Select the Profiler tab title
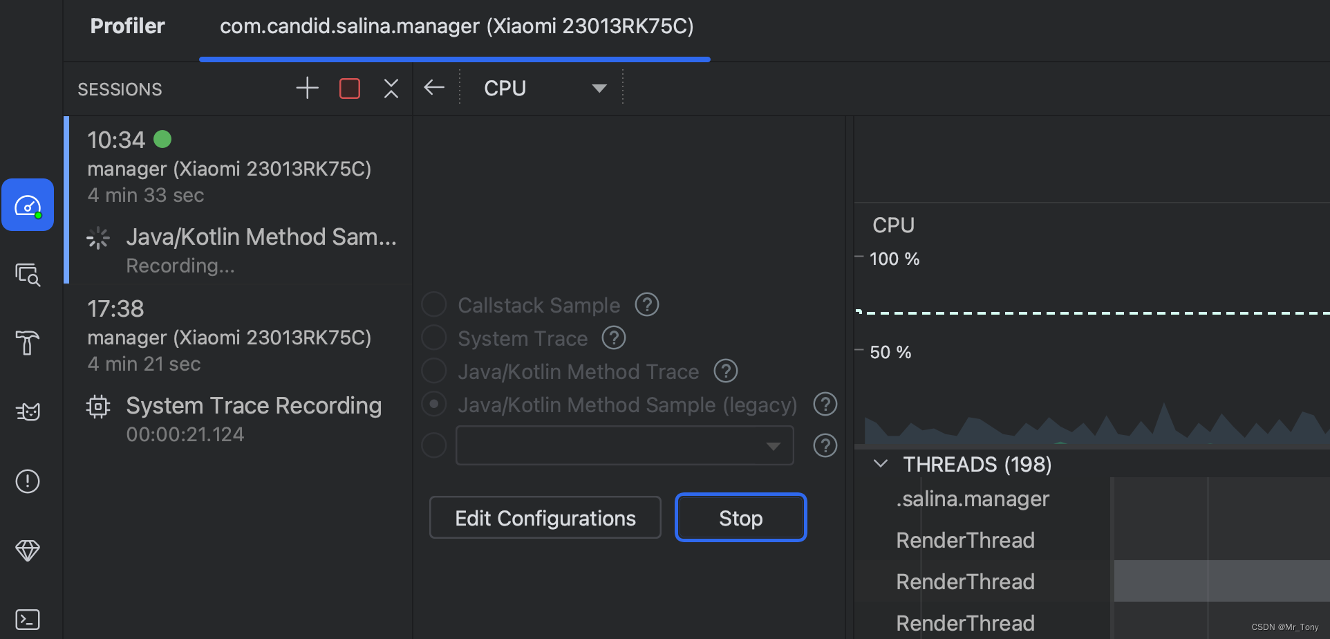This screenshot has width=1330, height=639. pyautogui.click(x=128, y=27)
